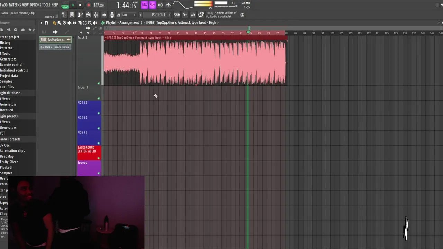Open the TOOLS menu
The height and width of the screenshot is (249, 443).
pos(46,5)
